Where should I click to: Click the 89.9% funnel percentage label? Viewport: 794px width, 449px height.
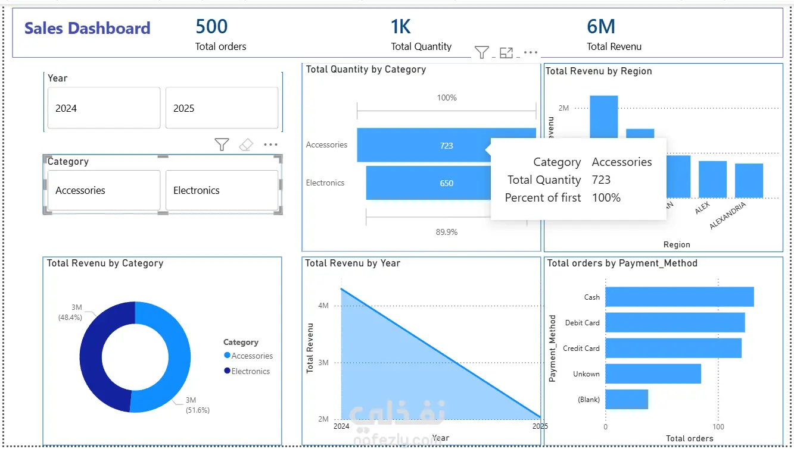(x=447, y=232)
